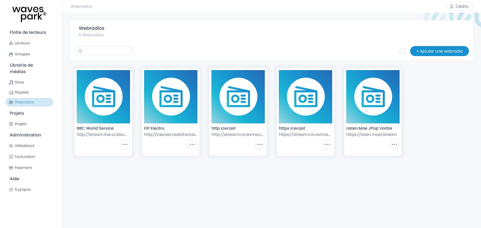Open the Paiement page
Image resolution: width=481 pixels, height=228 pixels.
(21, 168)
